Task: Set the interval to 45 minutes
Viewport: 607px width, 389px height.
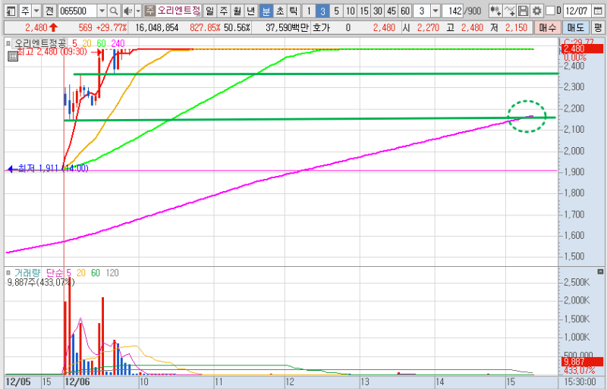Action: (x=392, y=11)
